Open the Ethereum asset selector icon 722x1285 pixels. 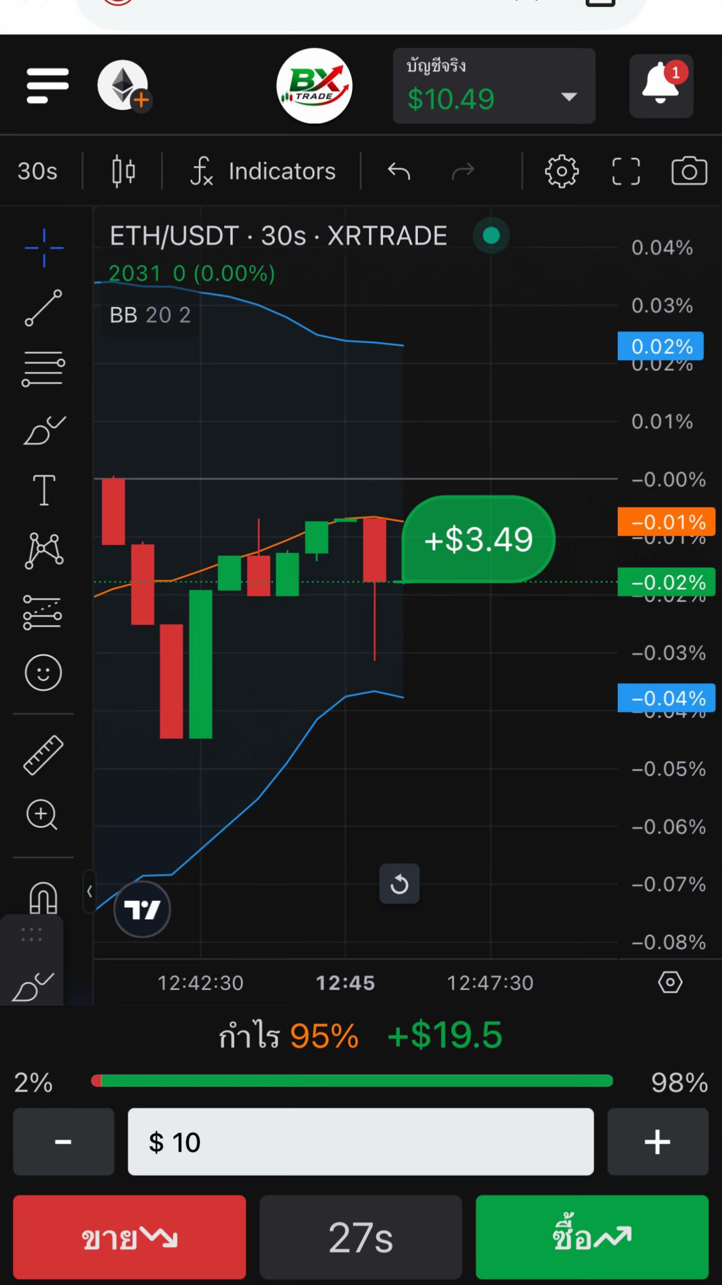pyautogui.click(x=123, y=86)
